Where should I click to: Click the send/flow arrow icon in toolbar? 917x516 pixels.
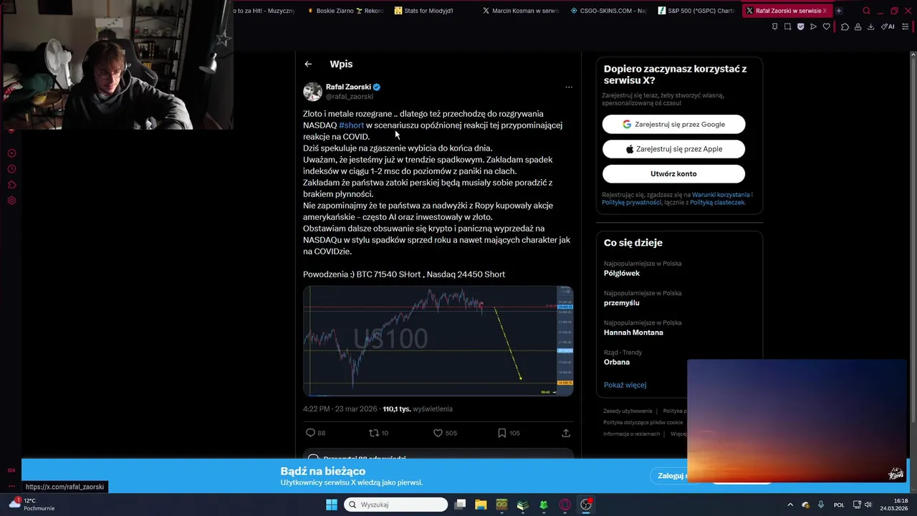click(813, 27)
